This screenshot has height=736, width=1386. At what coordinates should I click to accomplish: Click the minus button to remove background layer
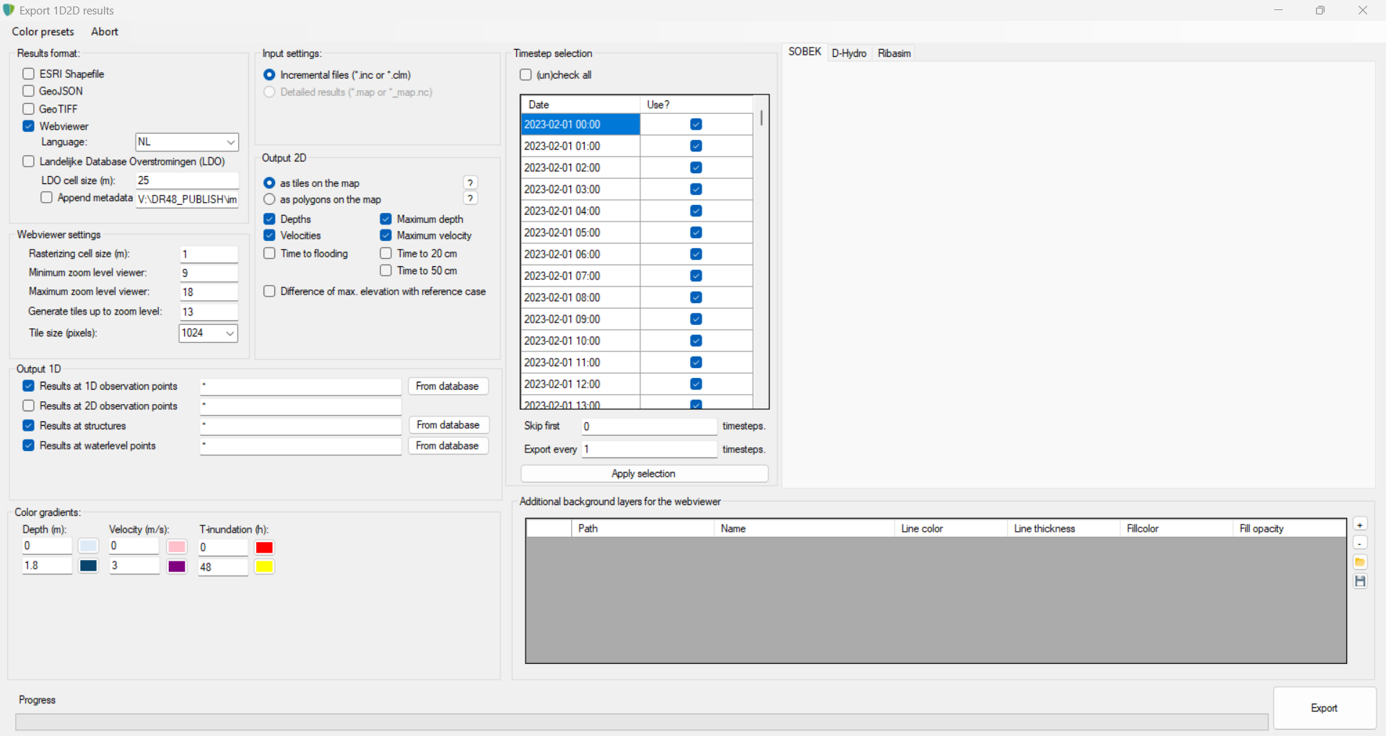tap(1360, 543)
